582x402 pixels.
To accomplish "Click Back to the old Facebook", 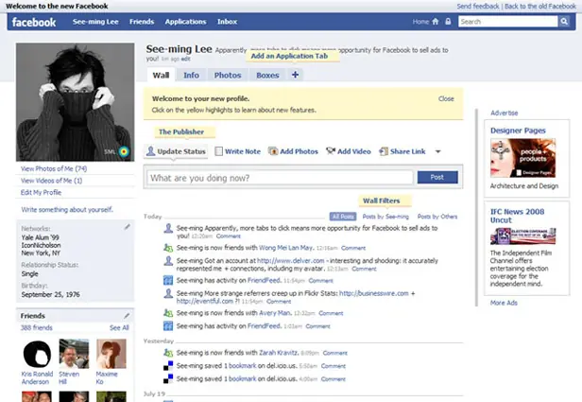I will click(540, 7).
